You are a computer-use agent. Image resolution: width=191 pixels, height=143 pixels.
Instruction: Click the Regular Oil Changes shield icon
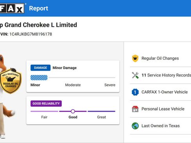135,58
